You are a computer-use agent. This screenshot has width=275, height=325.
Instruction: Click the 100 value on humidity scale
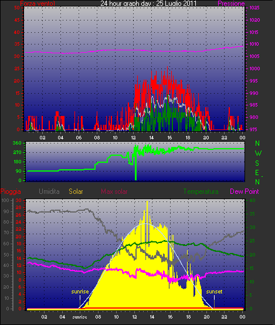tap(5, 200)
